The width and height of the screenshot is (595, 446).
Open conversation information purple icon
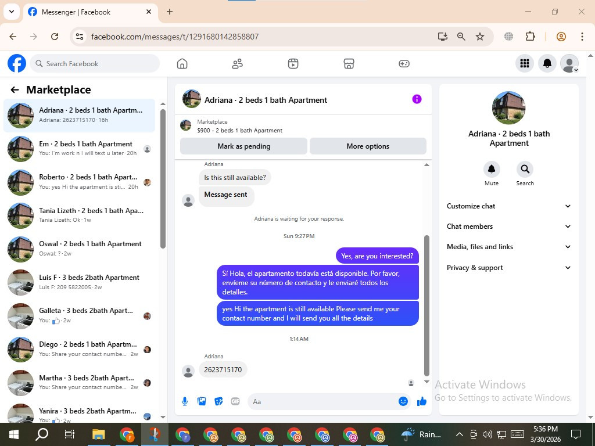pos(417,99)
